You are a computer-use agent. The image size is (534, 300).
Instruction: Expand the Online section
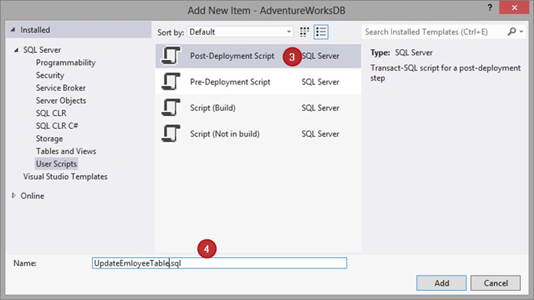14,196
